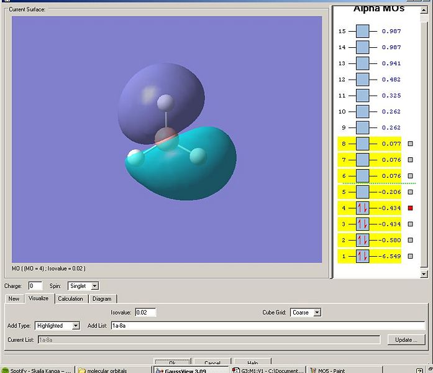
Task: Select LUMO orbital box for MO 5
Action: pyautogui.click(x=362, y=191)
